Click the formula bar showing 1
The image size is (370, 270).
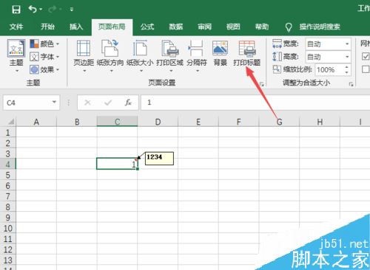click(x=255, y=103)
